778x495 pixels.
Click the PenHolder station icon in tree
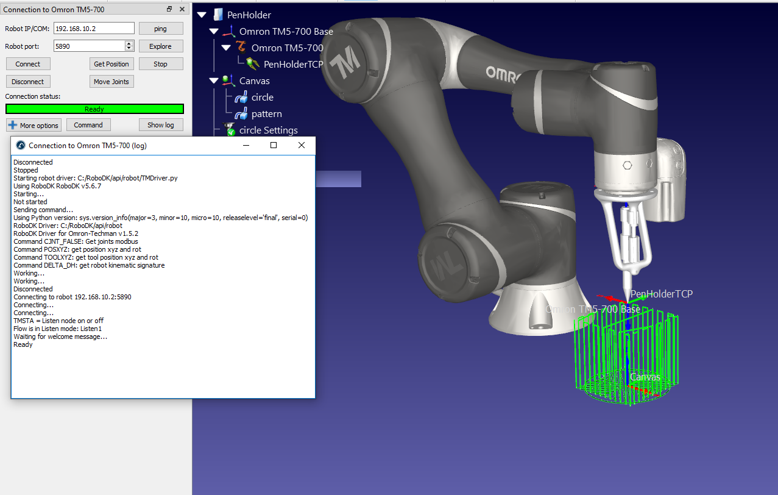point(218,15)
